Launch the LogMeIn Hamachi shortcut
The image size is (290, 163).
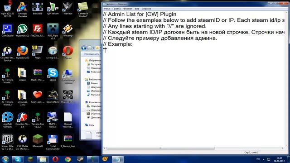7,120
